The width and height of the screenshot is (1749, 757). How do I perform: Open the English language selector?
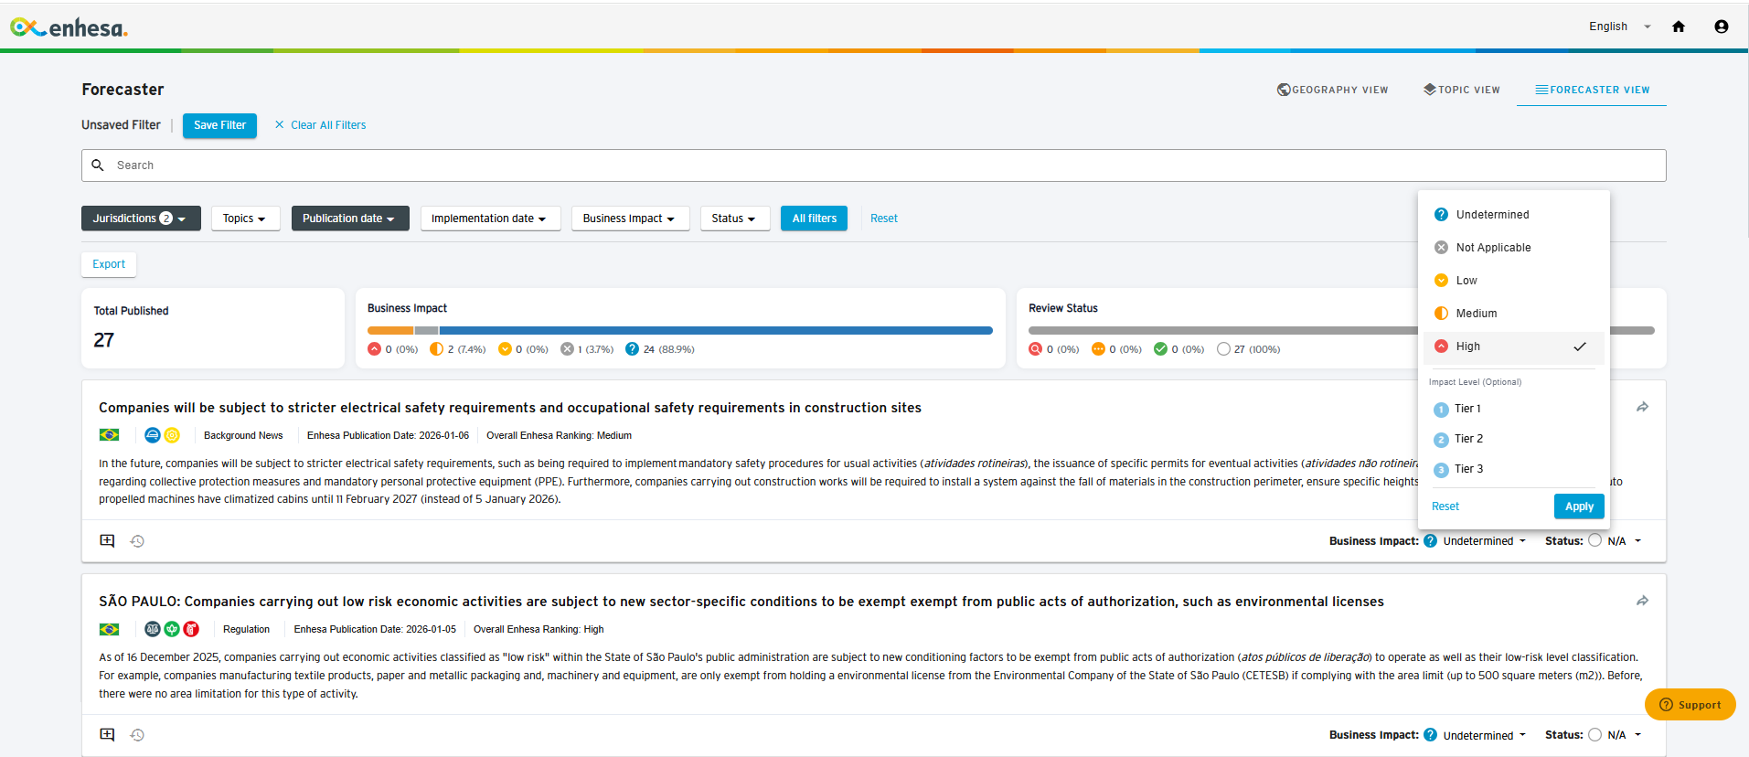click(1619, 27)
